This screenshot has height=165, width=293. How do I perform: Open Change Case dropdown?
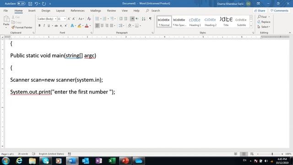click(81, 19)
